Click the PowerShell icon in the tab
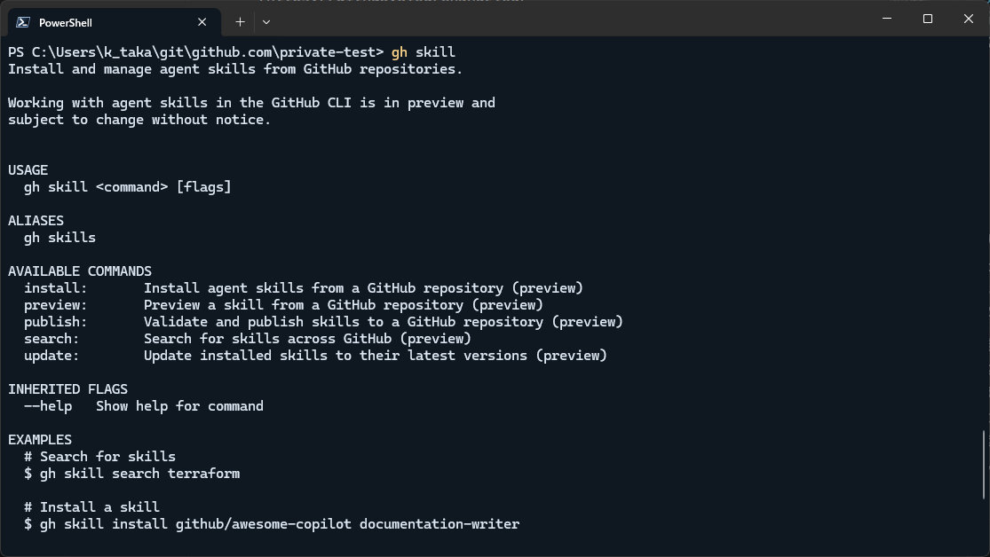The width and height of the screenshot is (990, 557). [23, 22]
